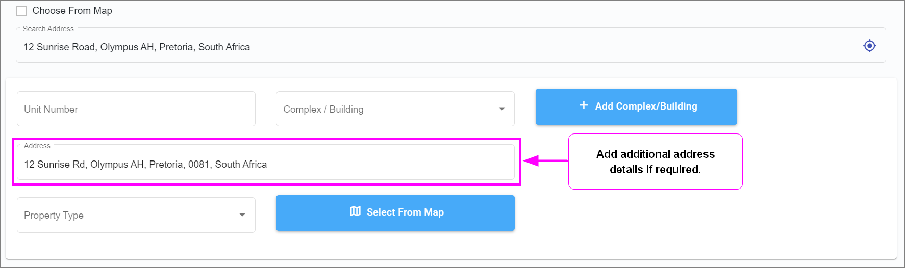Click into the Unit Number field
905x268 pixels.
point(136,109)
